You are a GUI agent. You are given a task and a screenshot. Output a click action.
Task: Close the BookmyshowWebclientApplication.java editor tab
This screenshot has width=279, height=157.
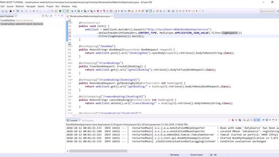coord(112,16)
